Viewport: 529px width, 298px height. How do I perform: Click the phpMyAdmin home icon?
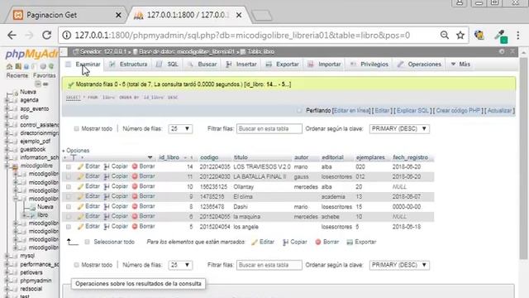point(9,66)
